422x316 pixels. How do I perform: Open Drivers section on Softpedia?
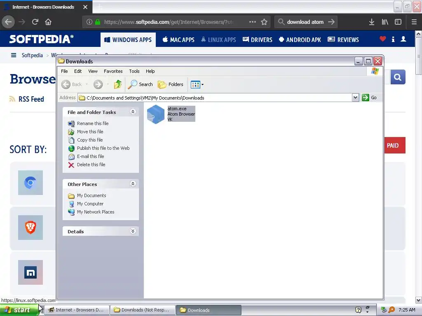point(258,40)
